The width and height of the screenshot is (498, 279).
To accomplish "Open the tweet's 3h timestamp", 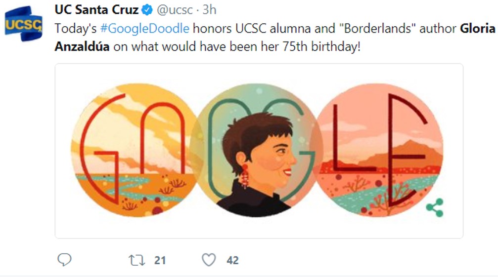I will (209, 10).
